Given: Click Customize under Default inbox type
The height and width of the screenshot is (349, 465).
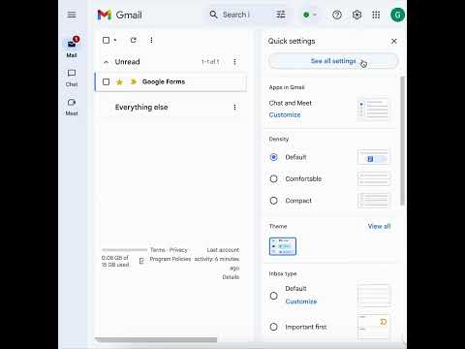Looking at the screenshot, I should [x=301, y=301].
